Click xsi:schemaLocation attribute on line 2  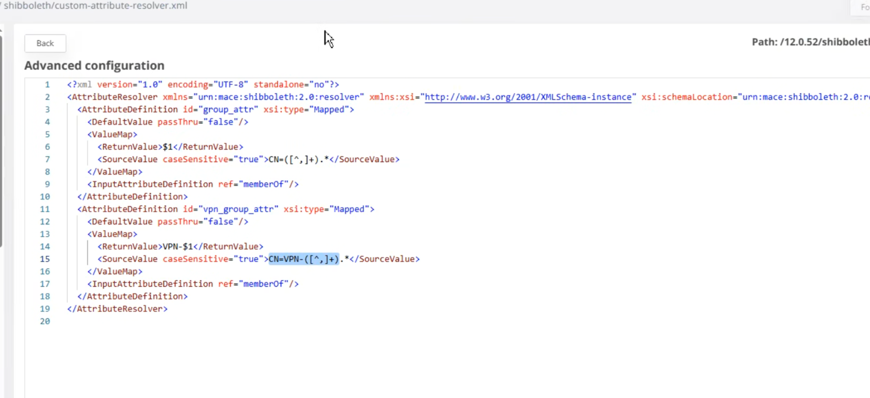click(756, 97)
